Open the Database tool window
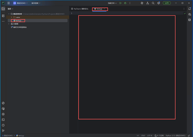This screenshot has width=193, height=137. [x=189, y=20]
